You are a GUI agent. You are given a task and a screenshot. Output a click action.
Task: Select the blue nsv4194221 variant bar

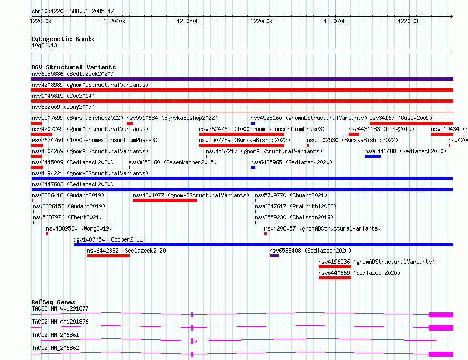[242, 178]
